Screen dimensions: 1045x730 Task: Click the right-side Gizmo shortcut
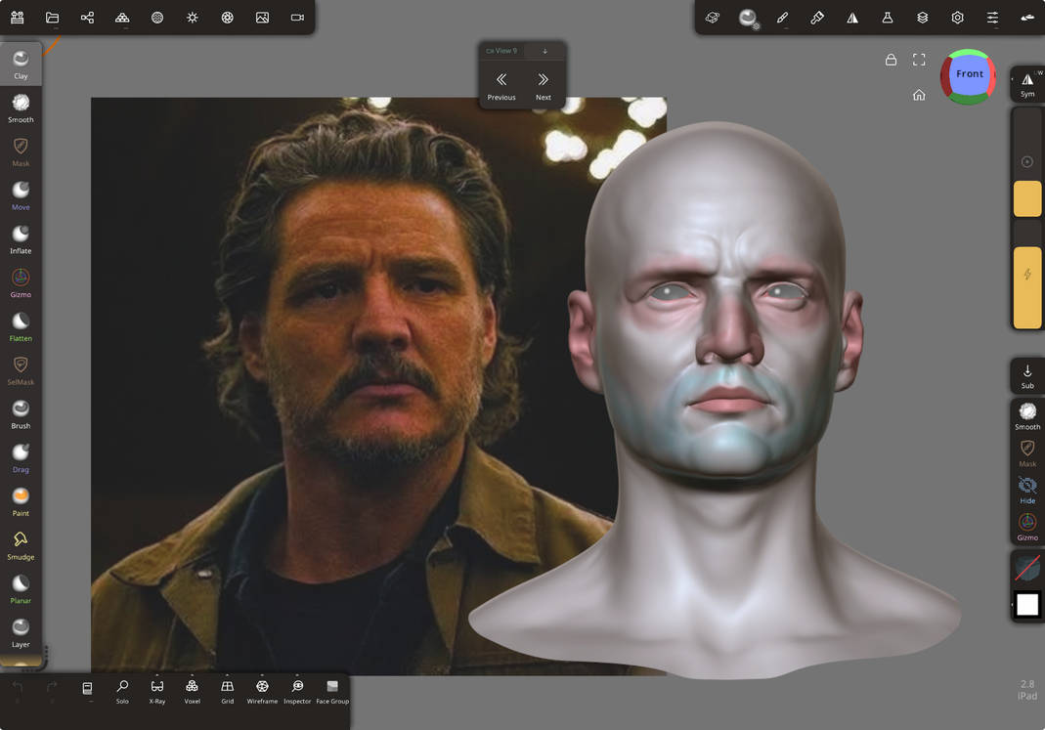pyautogui.click(x=1027, y=527)
